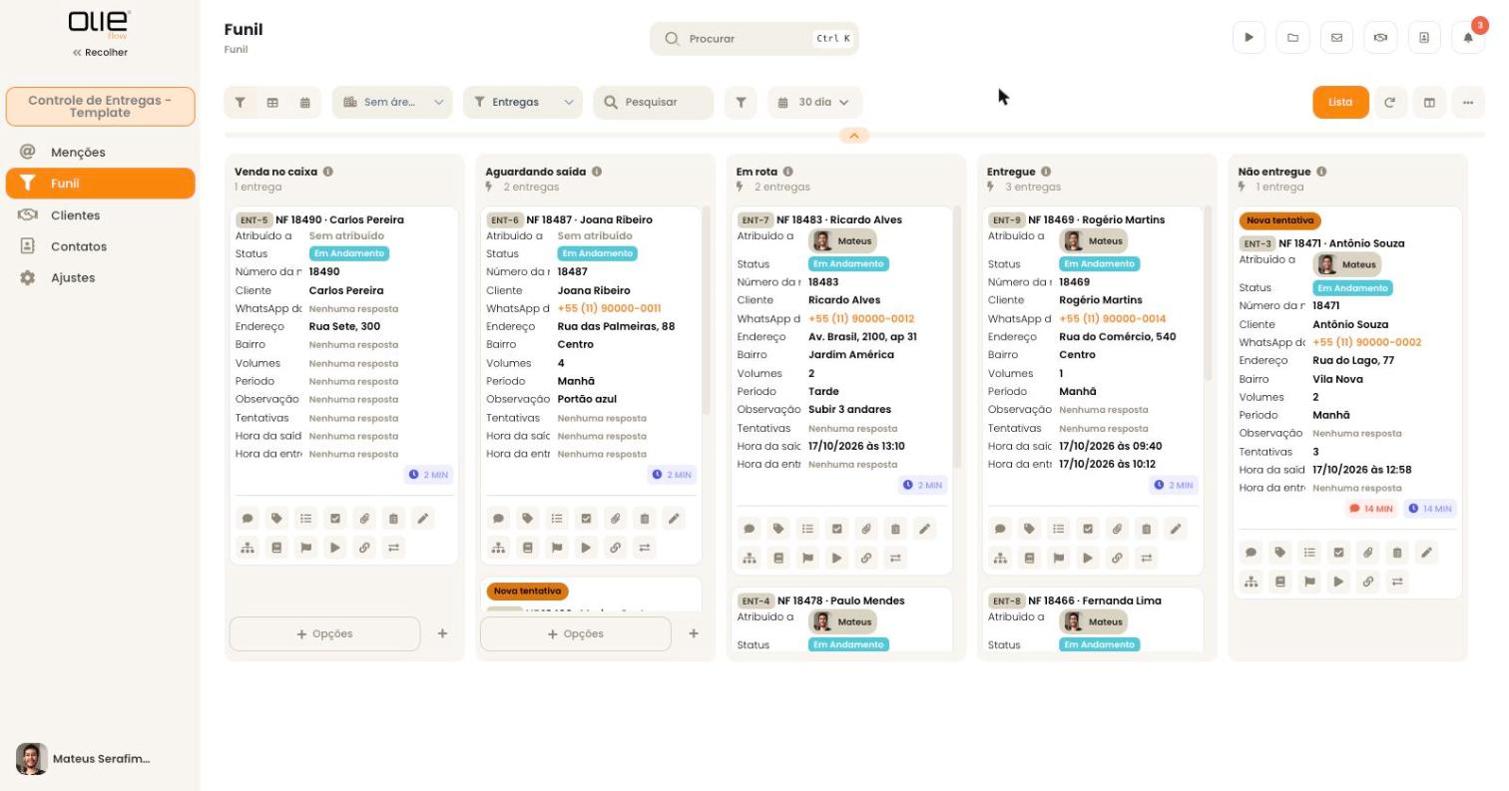1509x791 pixels.
Task: Click the pencil edit icon on the Rogério Martins card
Action: click(1176, 529)
